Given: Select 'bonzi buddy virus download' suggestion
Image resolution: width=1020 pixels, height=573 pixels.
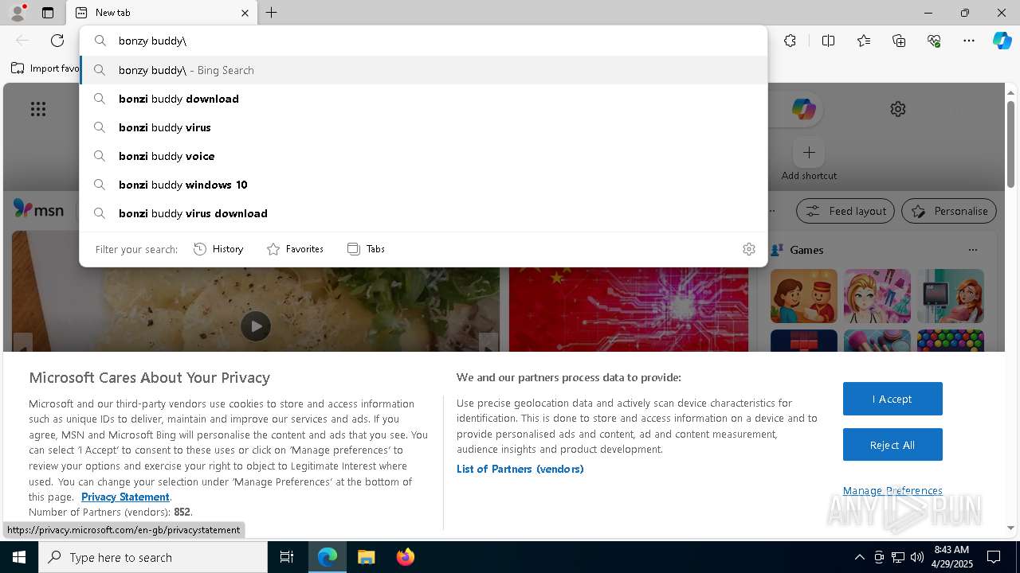Looking at the screenshot, I should point(423,213).
